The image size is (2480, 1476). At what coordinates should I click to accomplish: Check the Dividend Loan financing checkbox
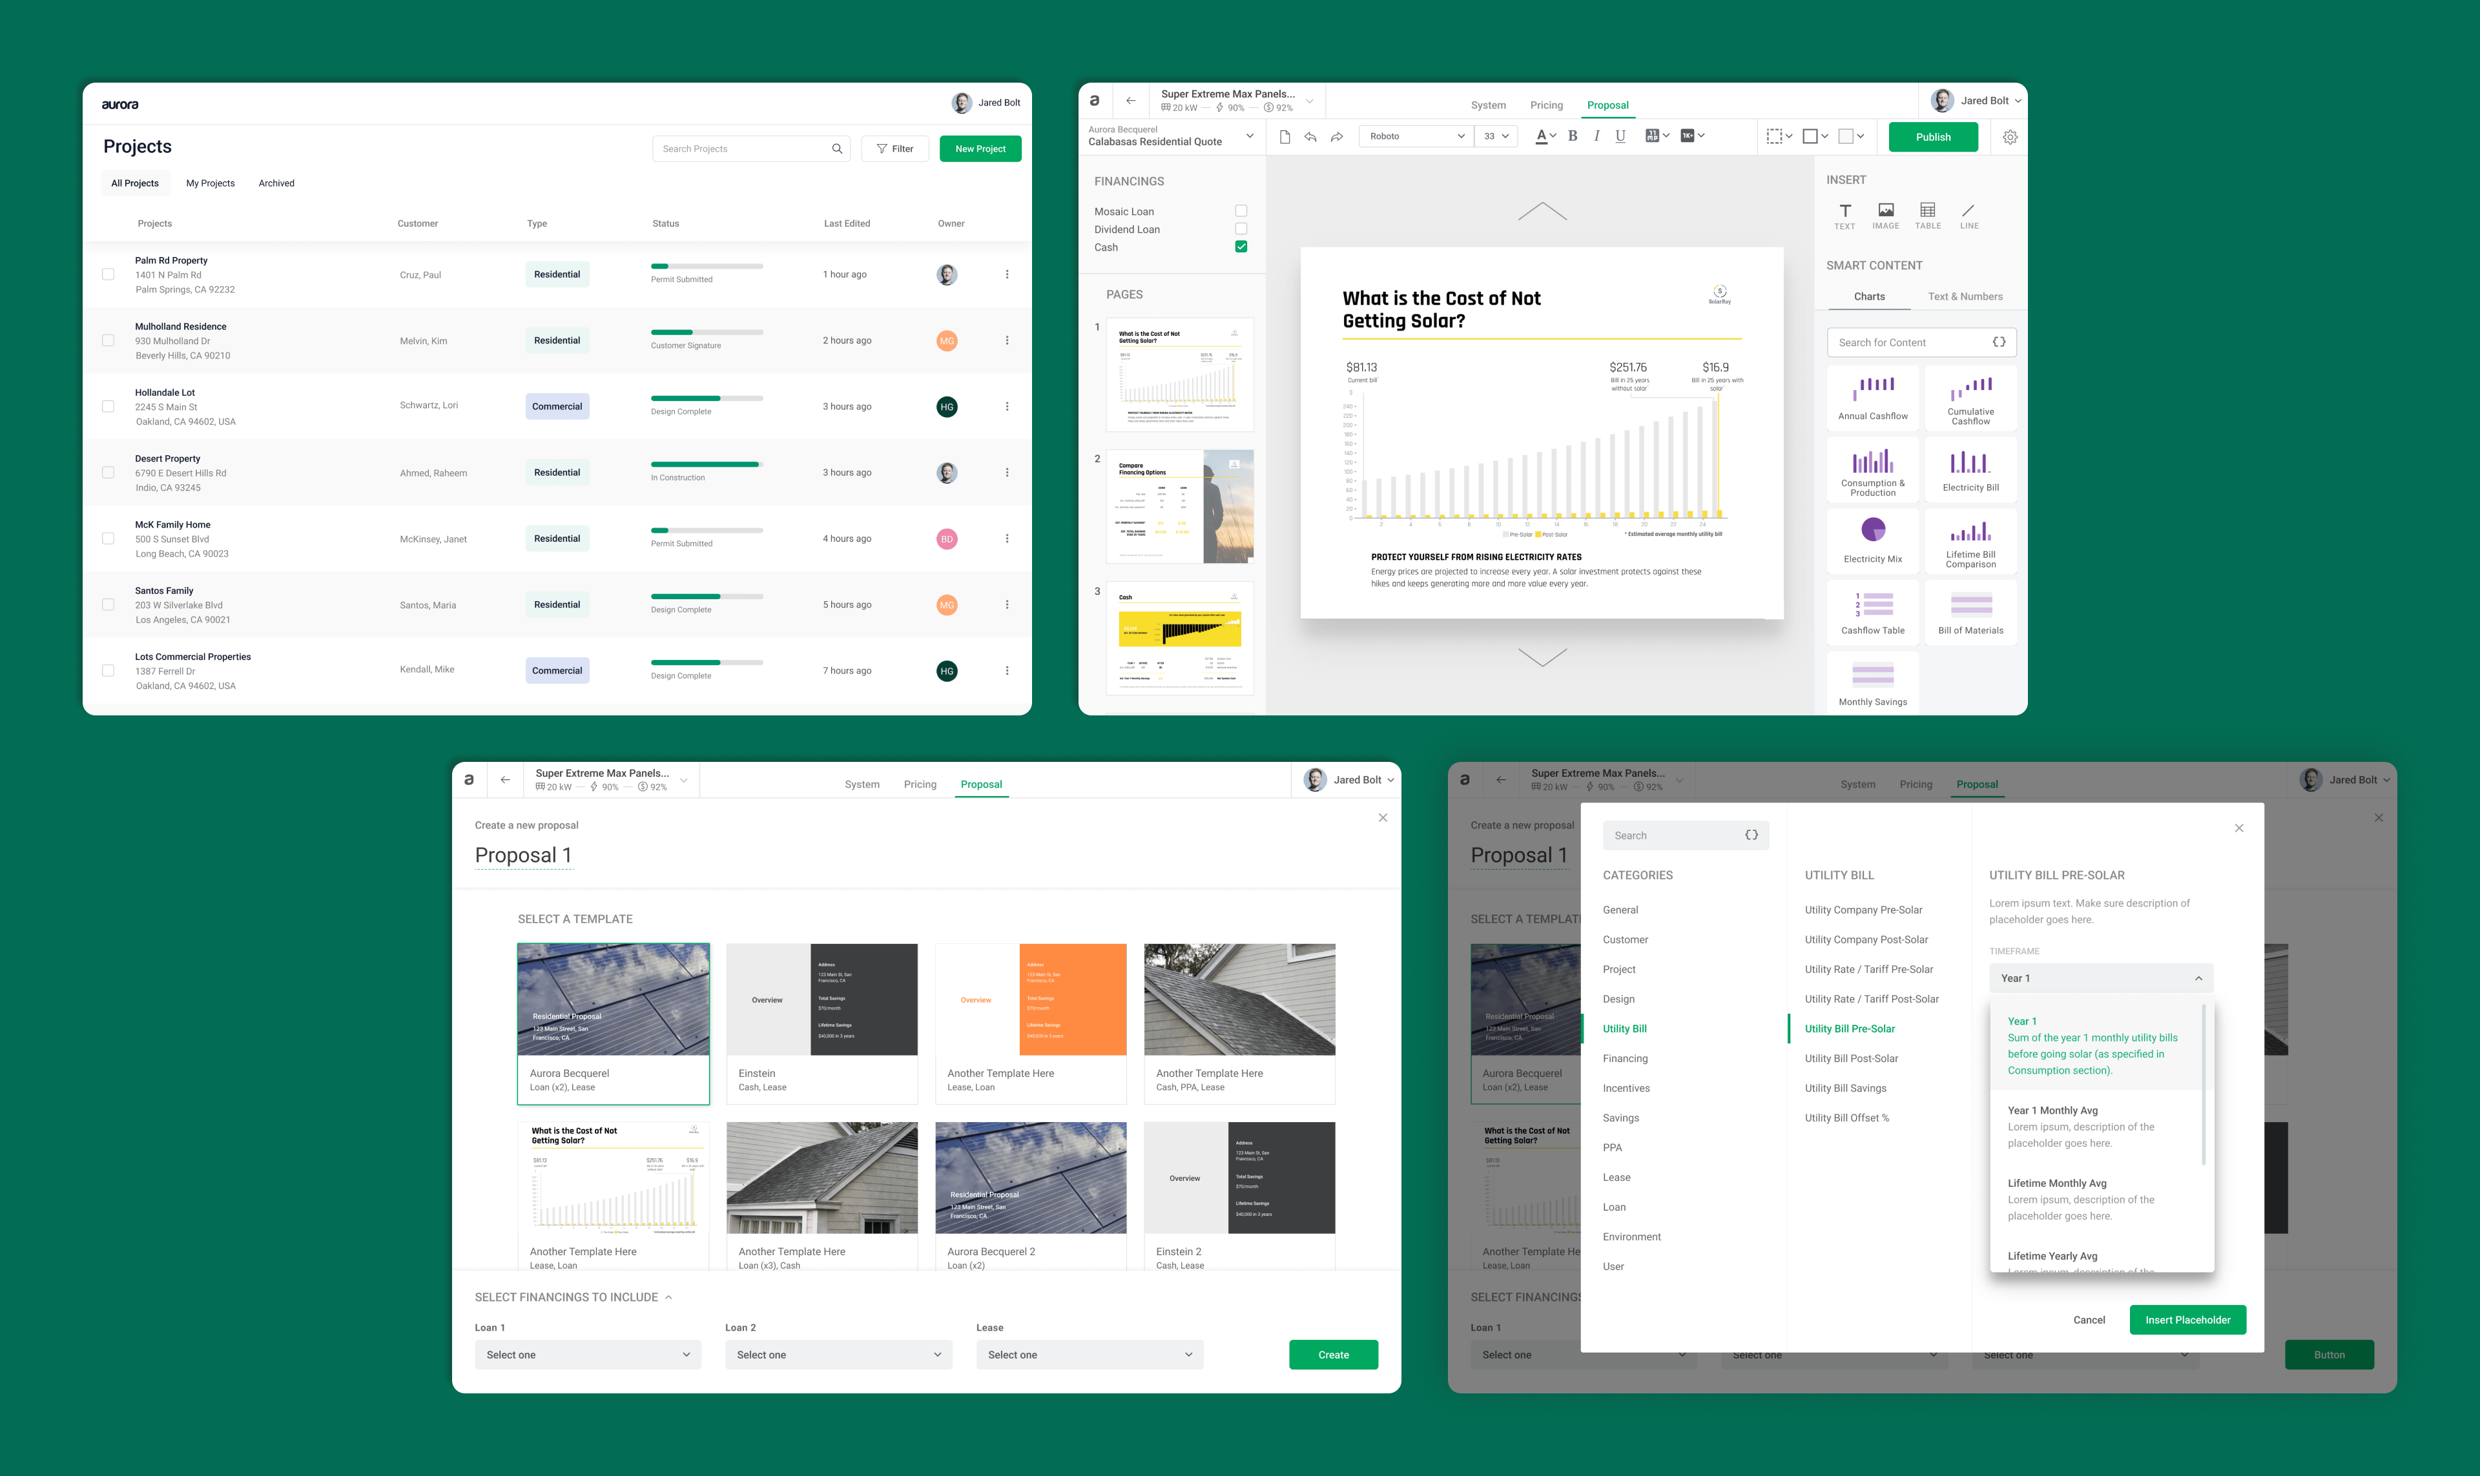pyautogui.click(x=1241, y=229)
